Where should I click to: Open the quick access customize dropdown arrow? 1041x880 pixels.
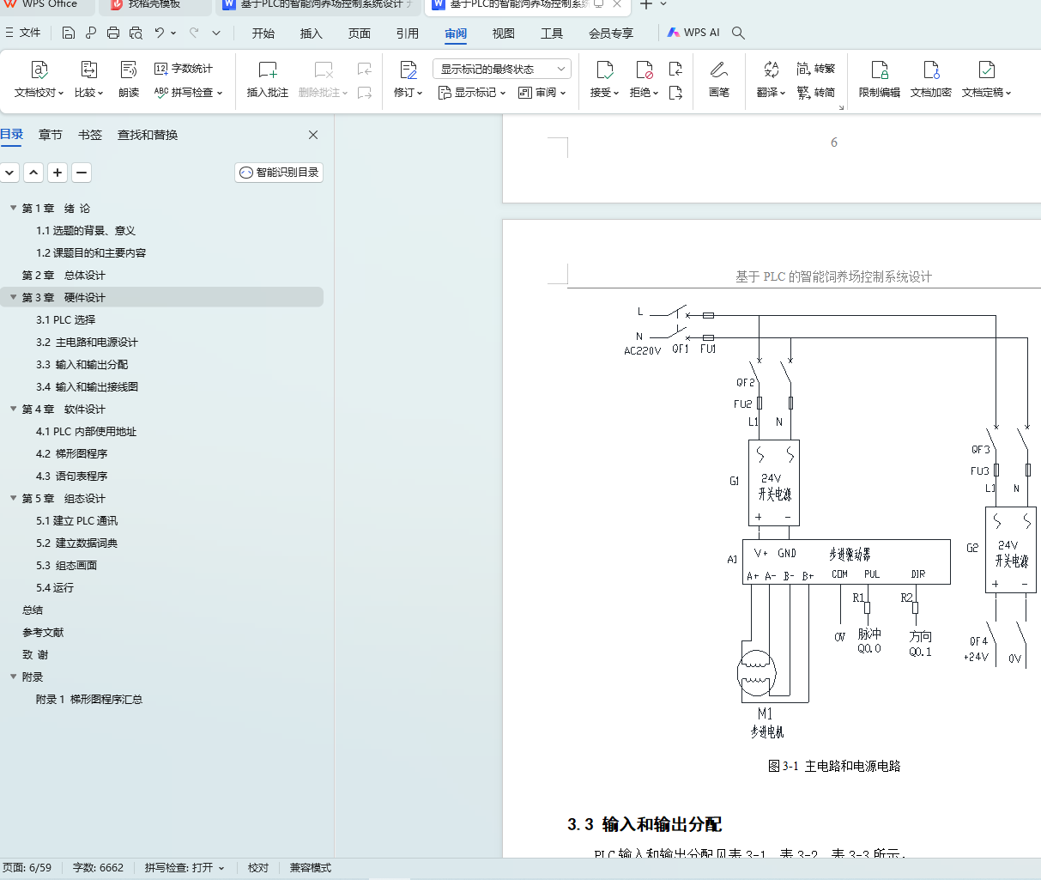(216, 33)
